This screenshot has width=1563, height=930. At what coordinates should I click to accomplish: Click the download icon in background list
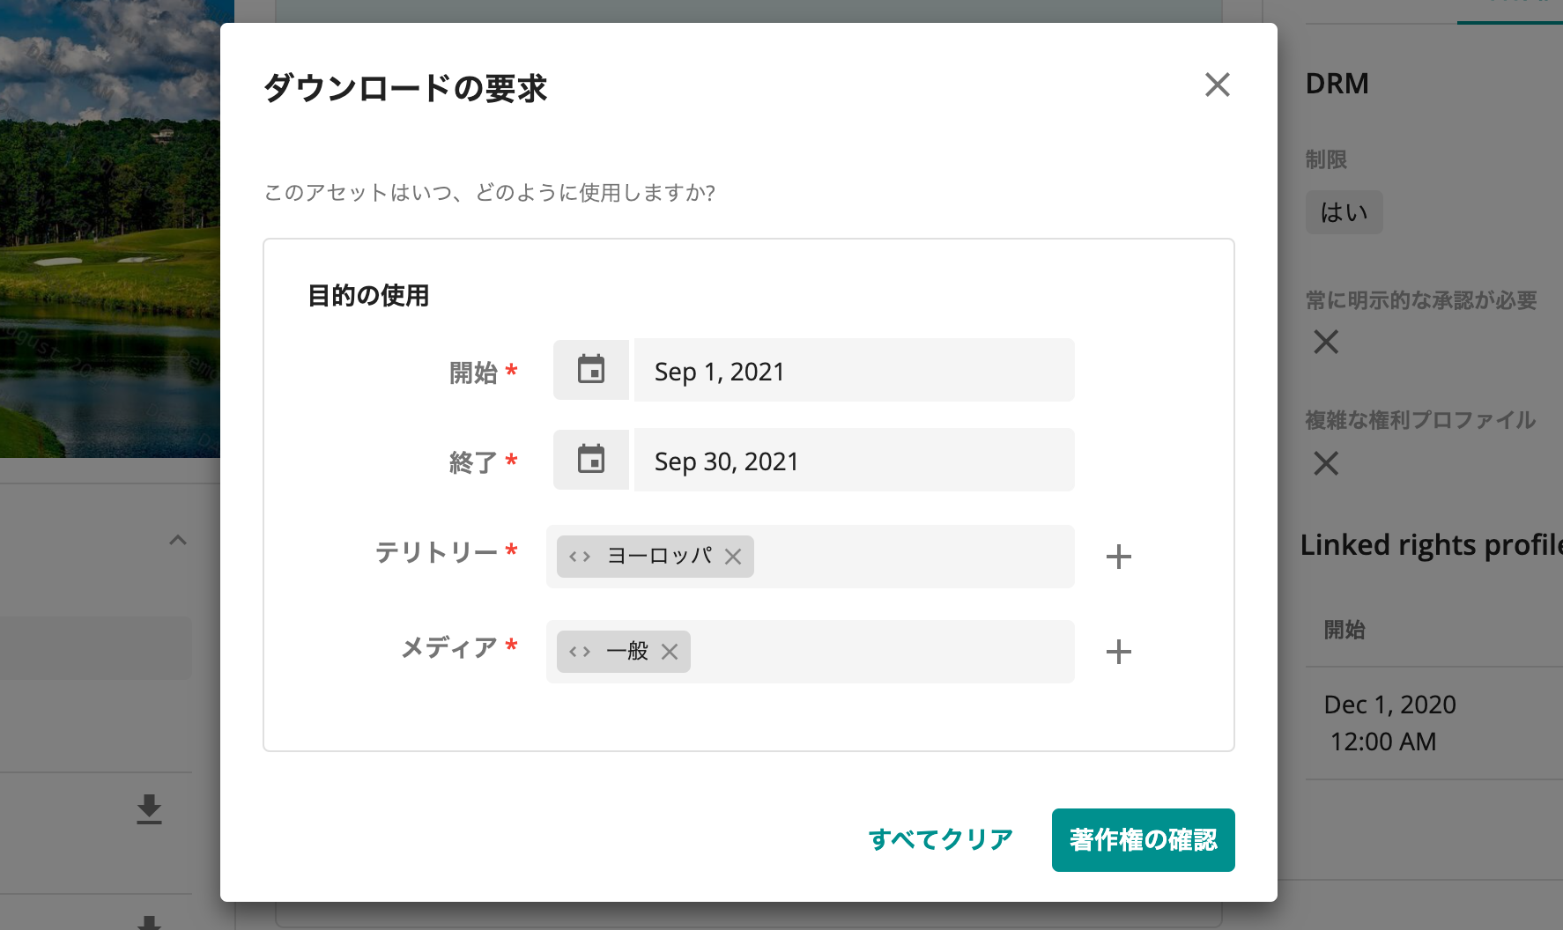coord(150,809)
